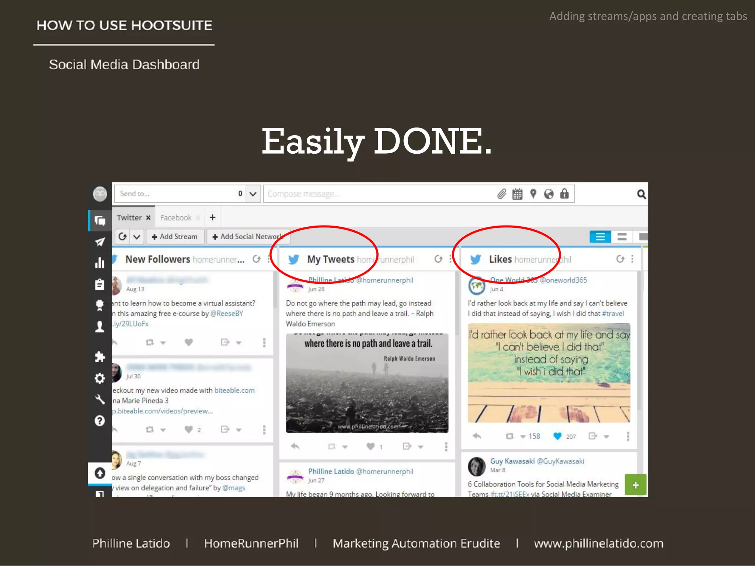Click the attach media paperclip icon
This screenshot has width=755, height=566.
click(x=502, y=194)
